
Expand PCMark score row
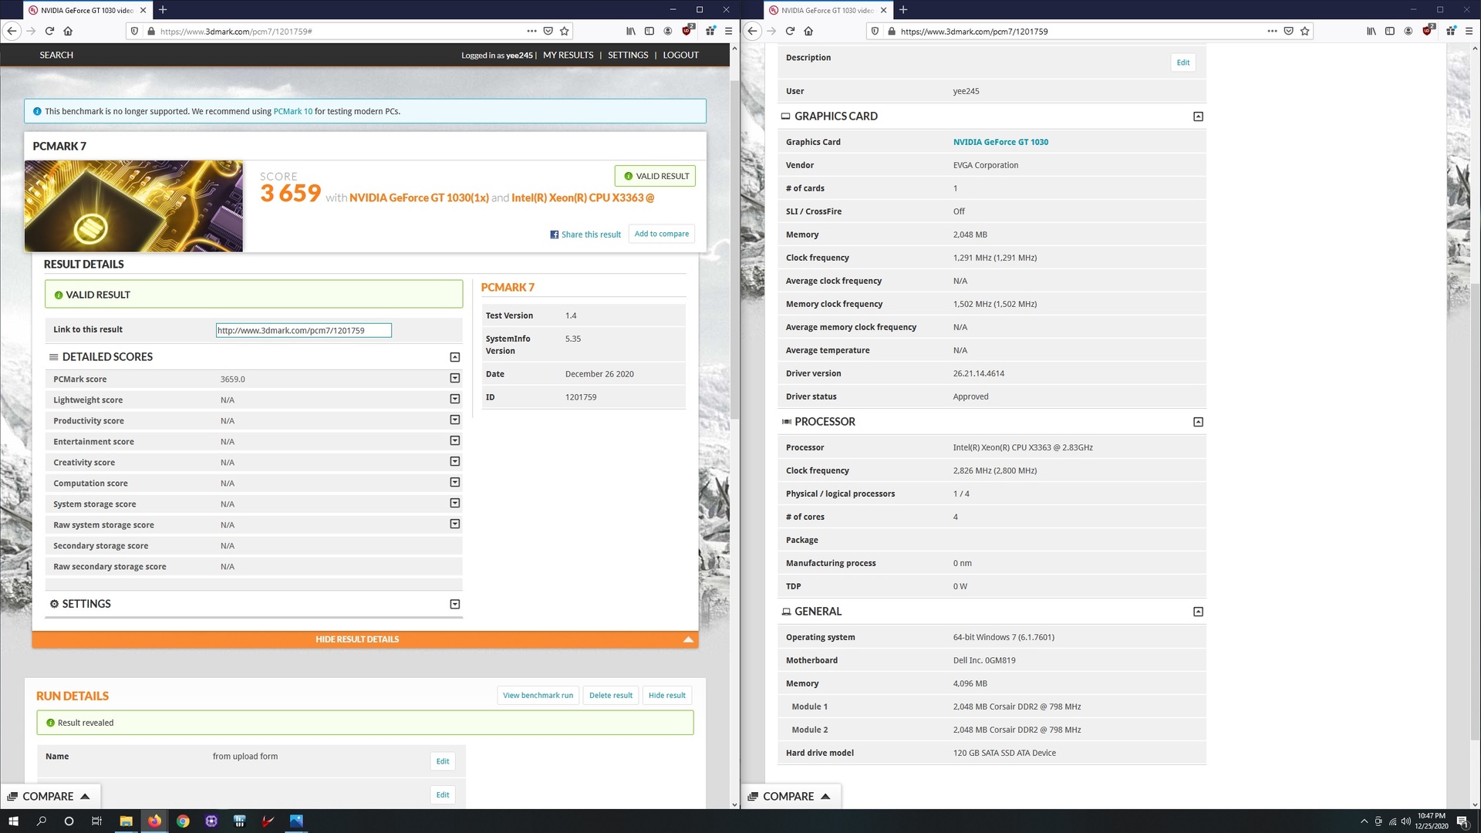click(454, 378)
